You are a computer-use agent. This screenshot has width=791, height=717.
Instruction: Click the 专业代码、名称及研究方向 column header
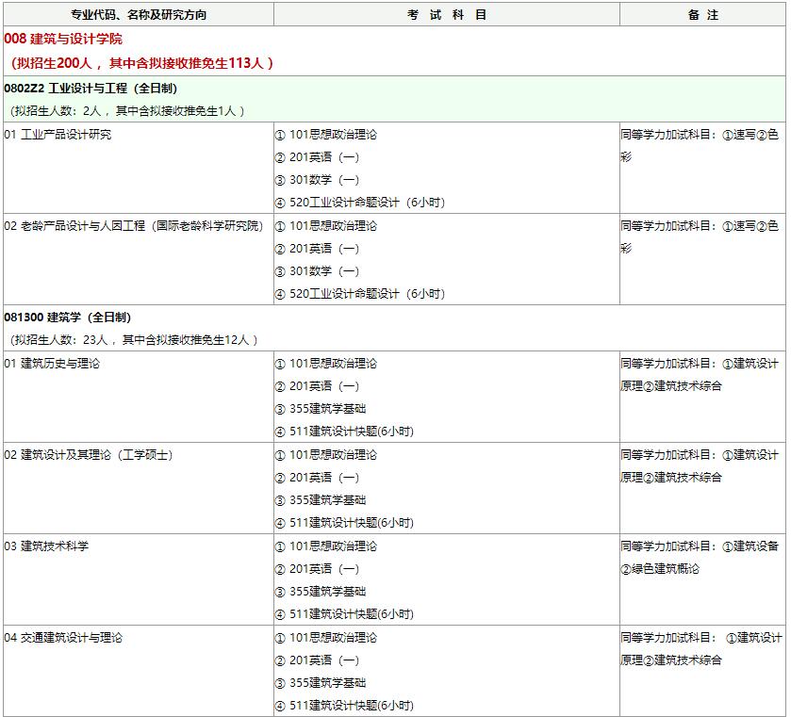coord(139,15)
